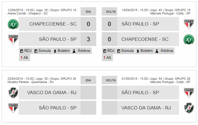This screenshot has height=125, width=198.
Task: Show the 1 Alt. changes for VOLTA game
Action: pyautogui.click(x=108, y=58)
